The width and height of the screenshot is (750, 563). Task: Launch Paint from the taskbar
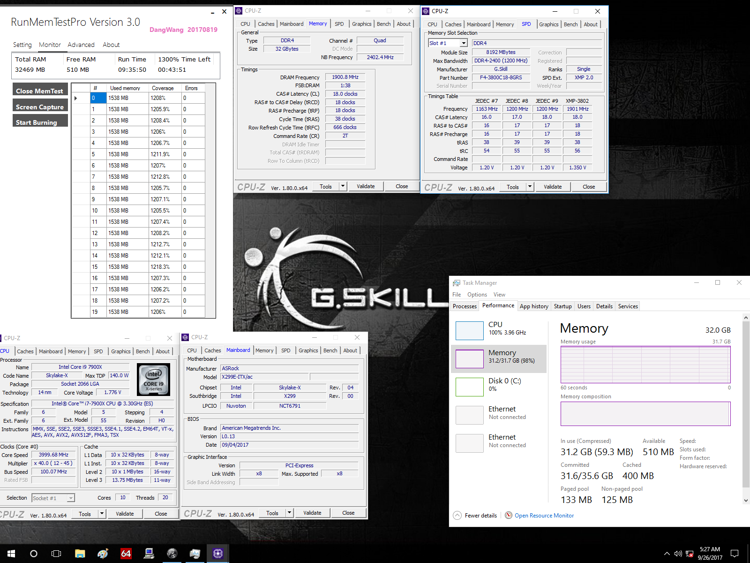pos(103,554)
